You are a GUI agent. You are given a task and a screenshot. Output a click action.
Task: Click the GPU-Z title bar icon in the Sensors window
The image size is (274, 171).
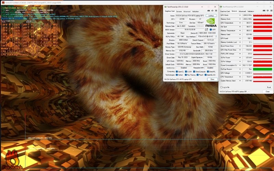pos(221,7)
